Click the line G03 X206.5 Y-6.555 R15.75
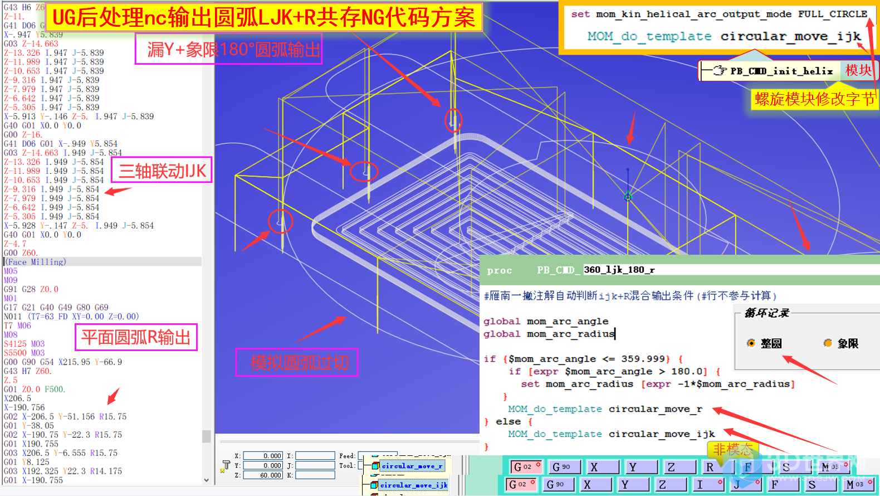This screenshot has width=880, height=496. pyautogui.click(x=61, y=453)
